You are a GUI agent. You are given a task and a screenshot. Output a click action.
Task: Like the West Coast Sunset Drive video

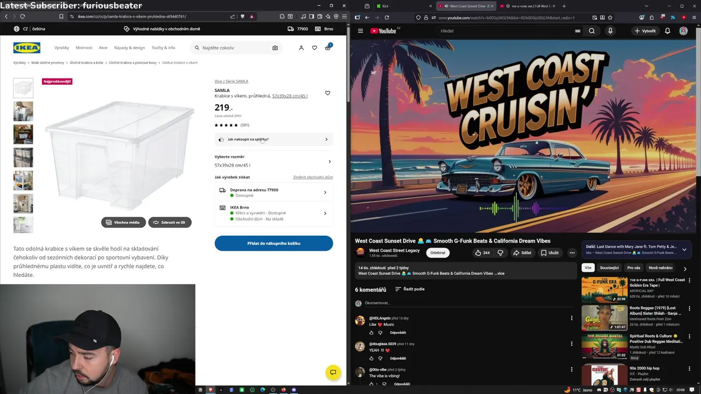[x=482, y=253]
